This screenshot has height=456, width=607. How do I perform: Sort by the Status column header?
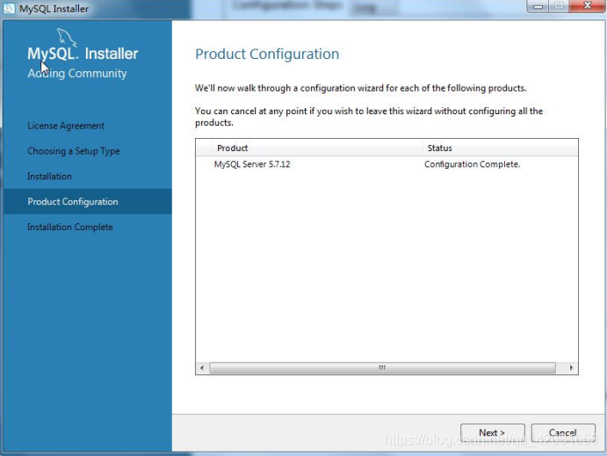pyautogui.click(x=501, y=148)
